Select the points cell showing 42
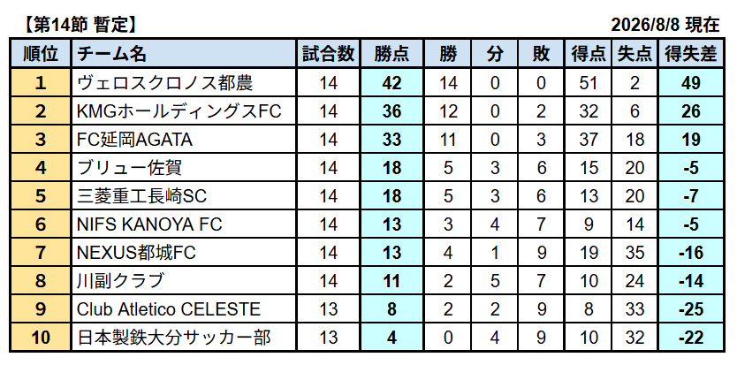Viewport: 737px width, 365px height. coord(392,84)
